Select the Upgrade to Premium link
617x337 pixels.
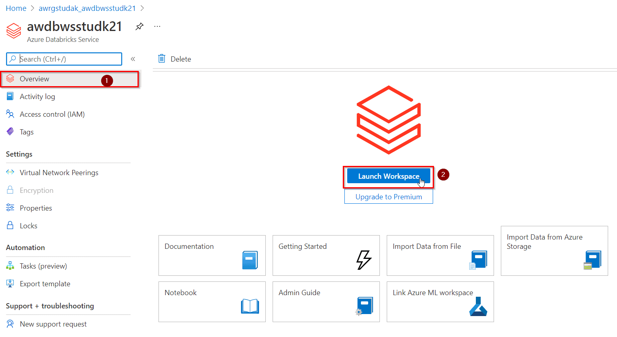(x=388, y=196)
